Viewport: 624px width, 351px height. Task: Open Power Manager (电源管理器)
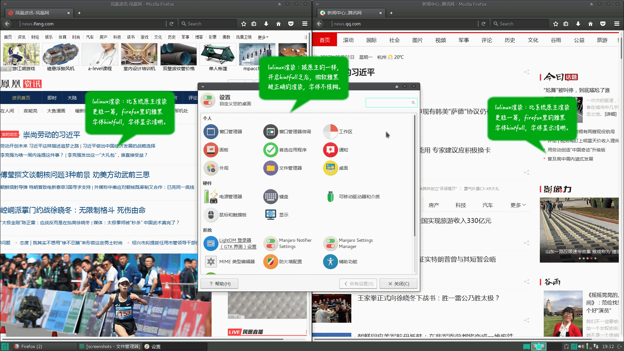click(x=223, y=197)
